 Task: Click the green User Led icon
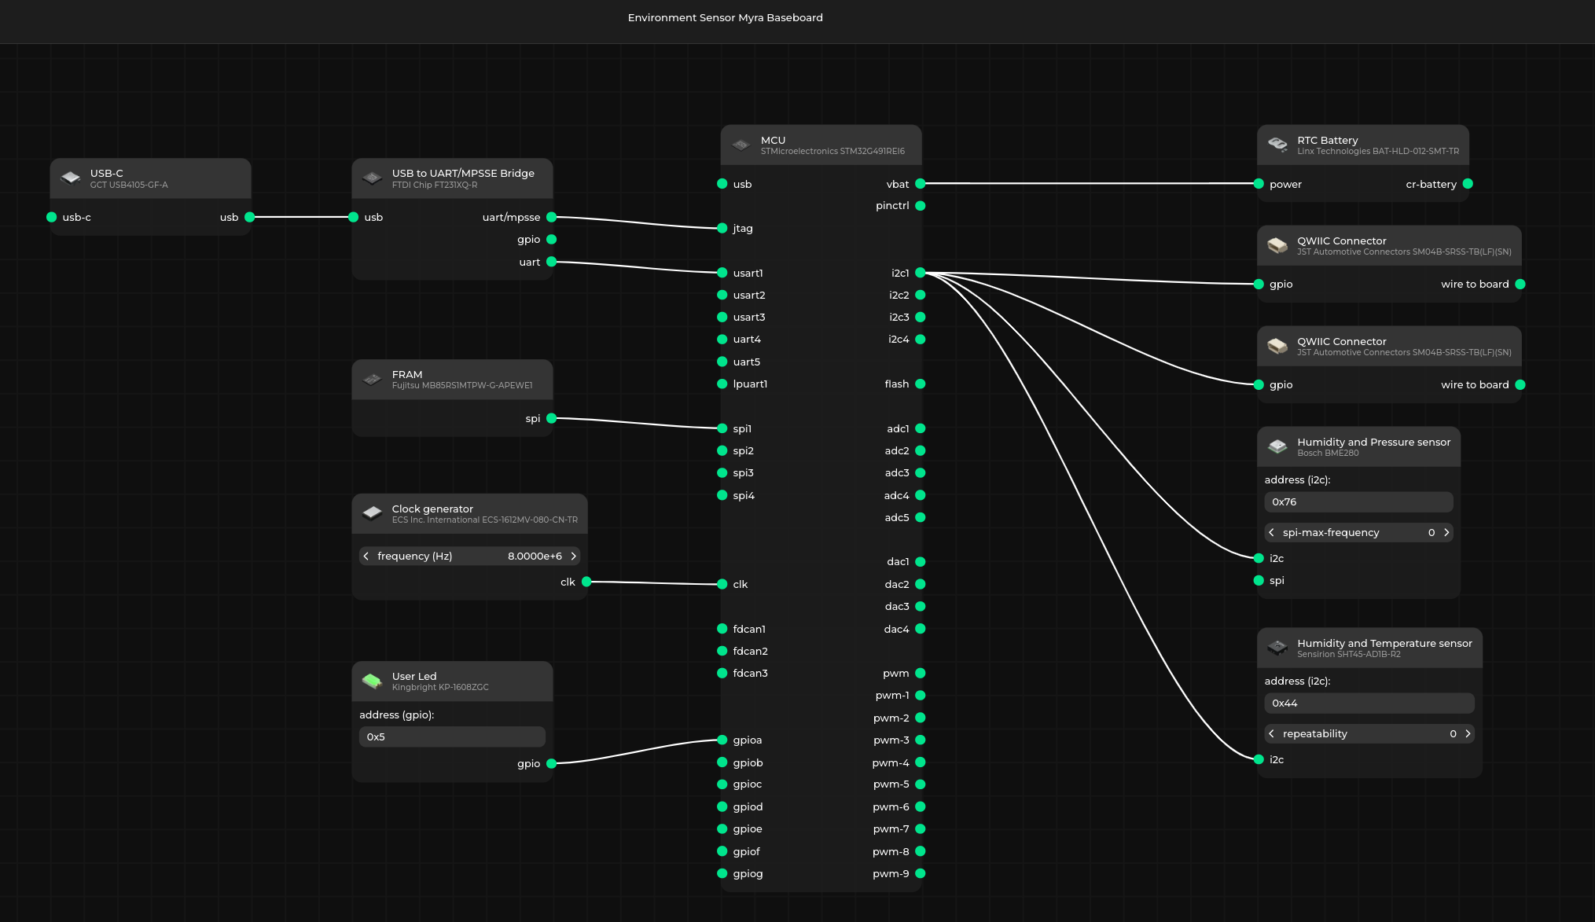point(373,681)
